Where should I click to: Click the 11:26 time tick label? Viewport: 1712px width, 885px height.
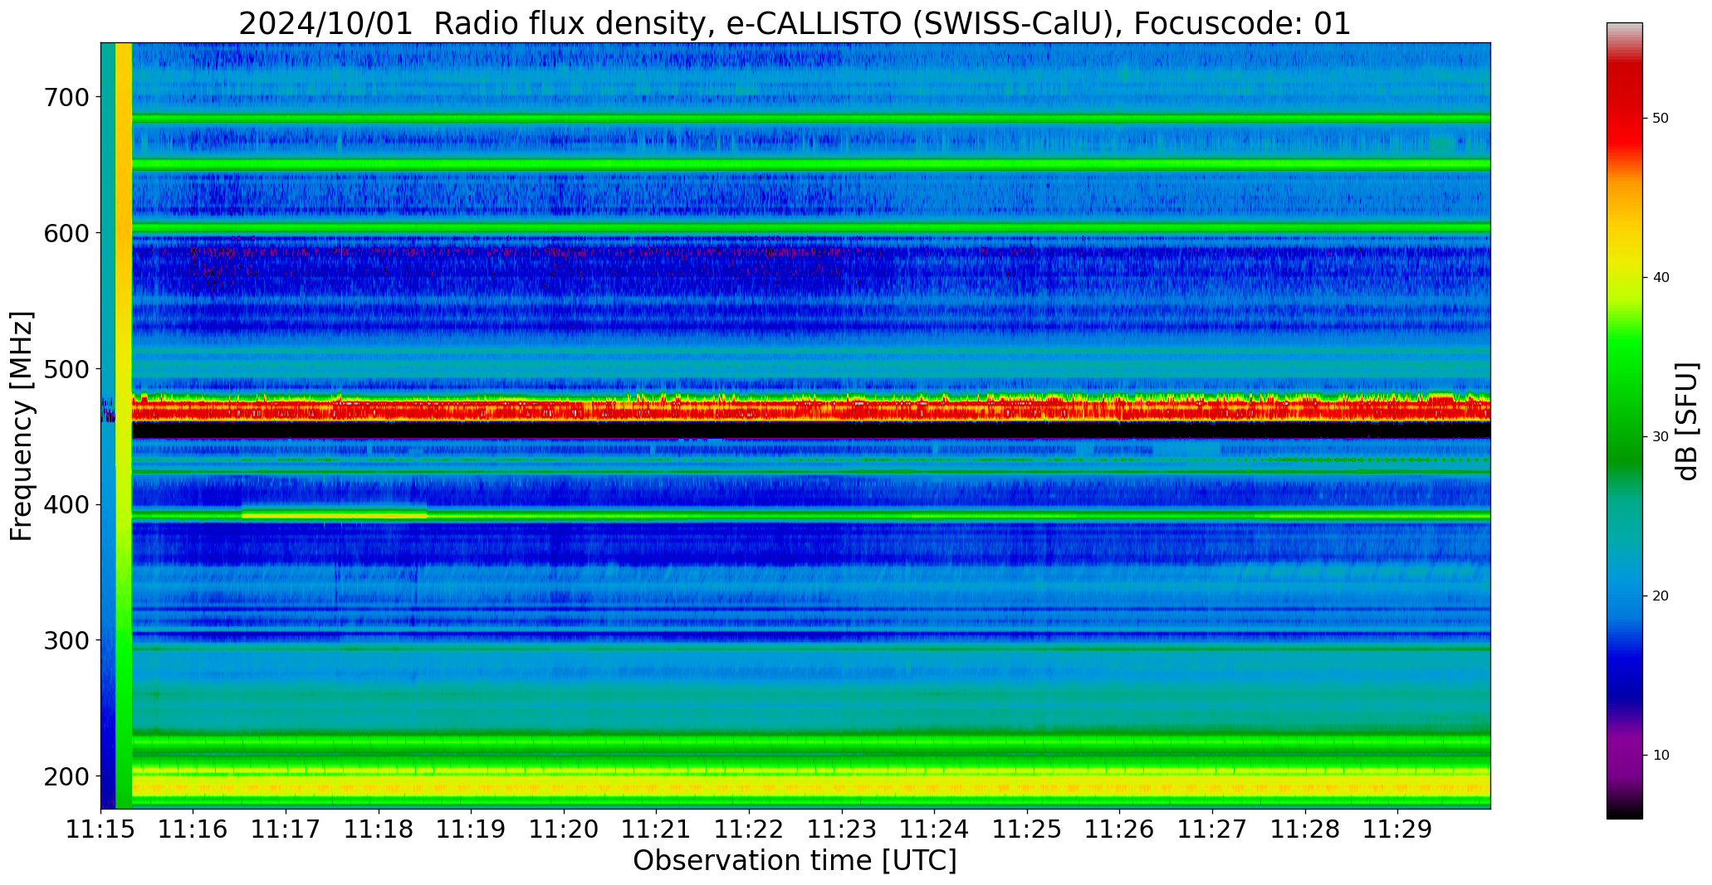1120,830
